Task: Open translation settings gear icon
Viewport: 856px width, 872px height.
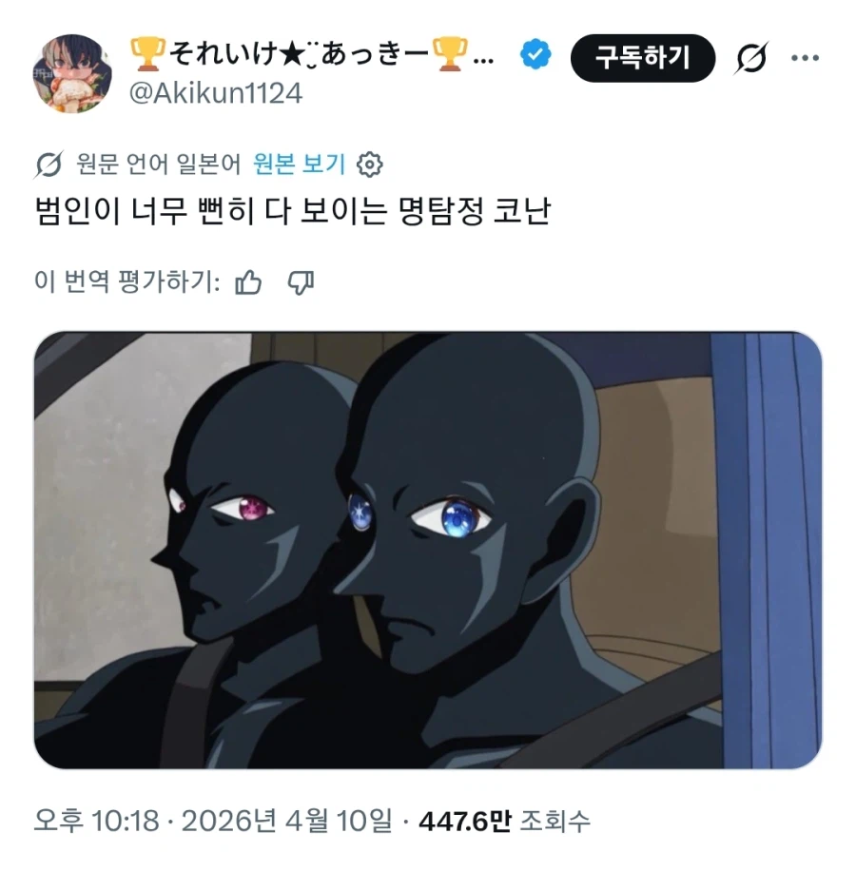Action: pos(369,165)
